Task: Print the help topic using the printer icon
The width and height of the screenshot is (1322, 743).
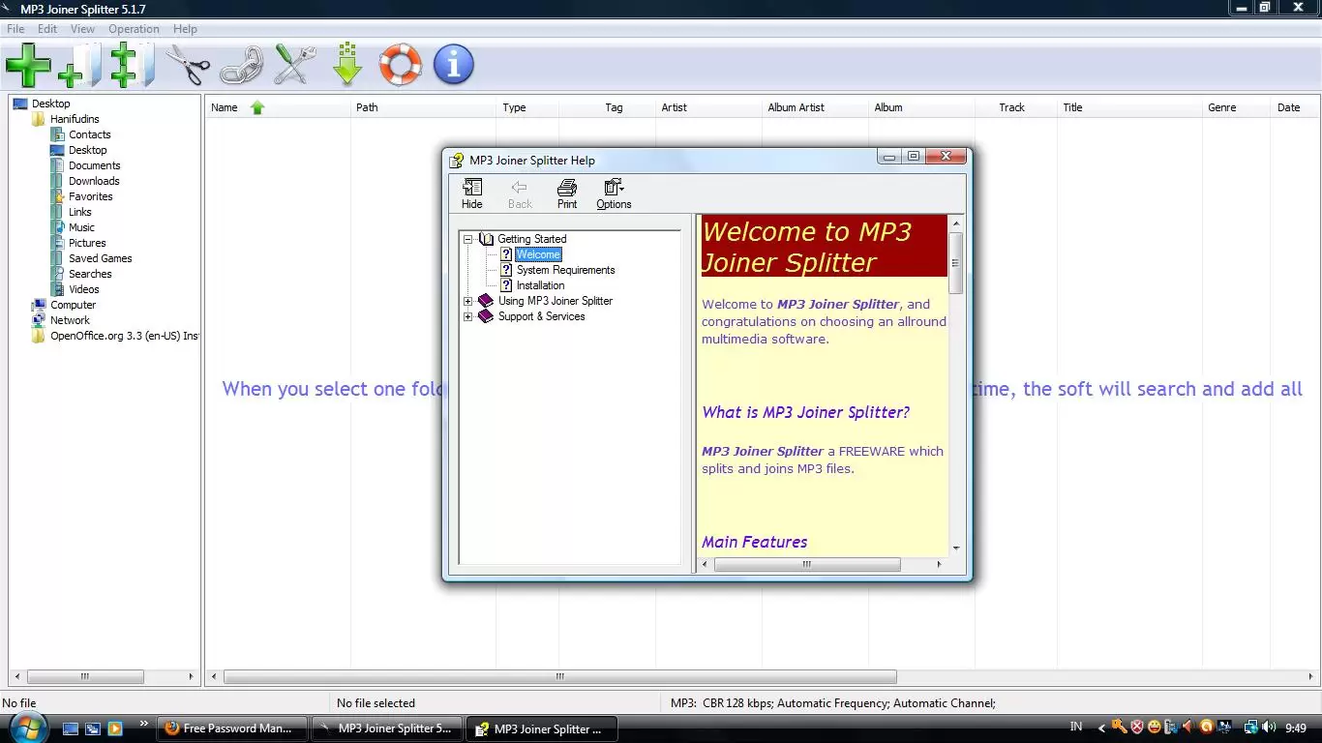Action: (x=567, y=193)
